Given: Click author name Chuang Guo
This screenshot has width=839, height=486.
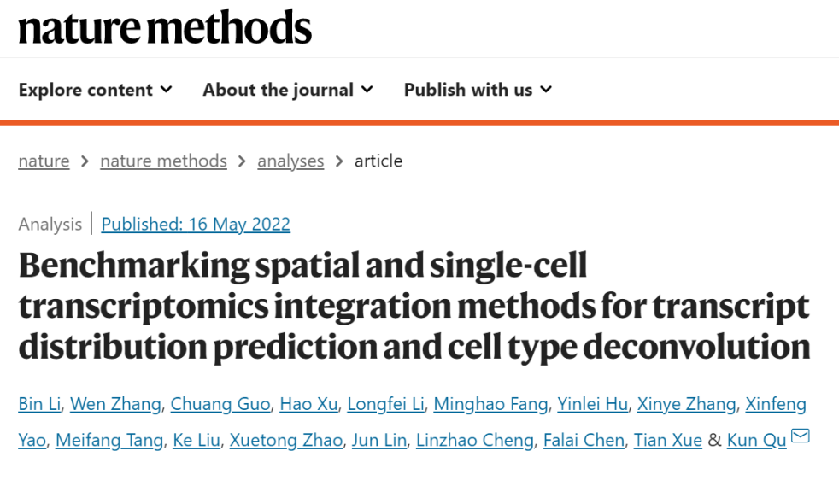Looking at the screenshot, I should pos(220,404).
